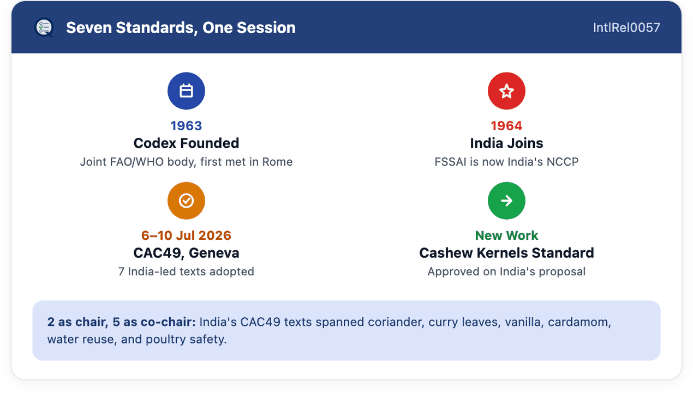Image resolution: width=693 pixels, height=393 pixels.
Task: Select the 1964 year label
Action: (x=506, y=126)
